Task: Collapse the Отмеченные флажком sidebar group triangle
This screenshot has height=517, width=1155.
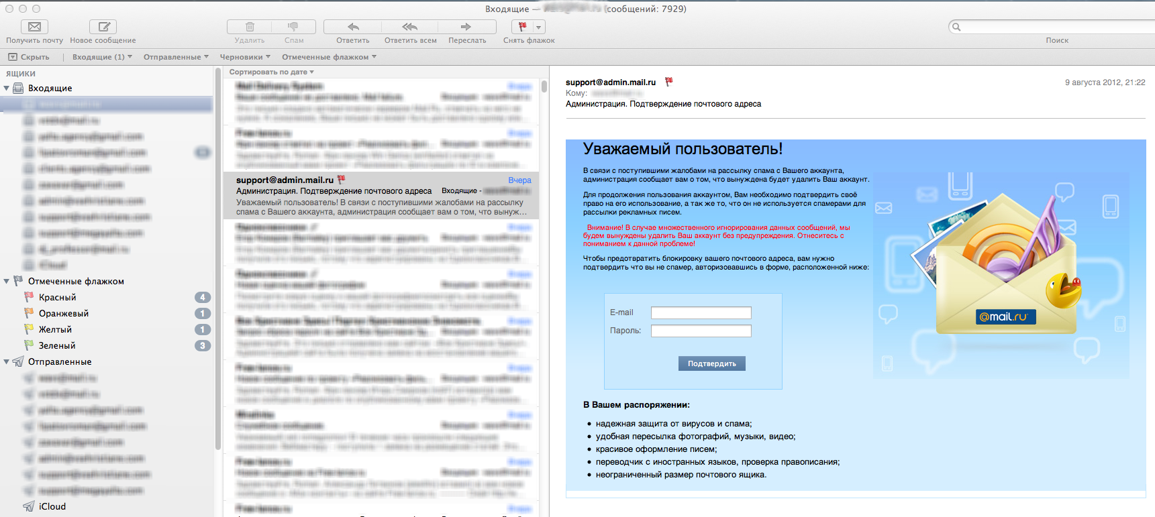Action: tap(7, 281)
